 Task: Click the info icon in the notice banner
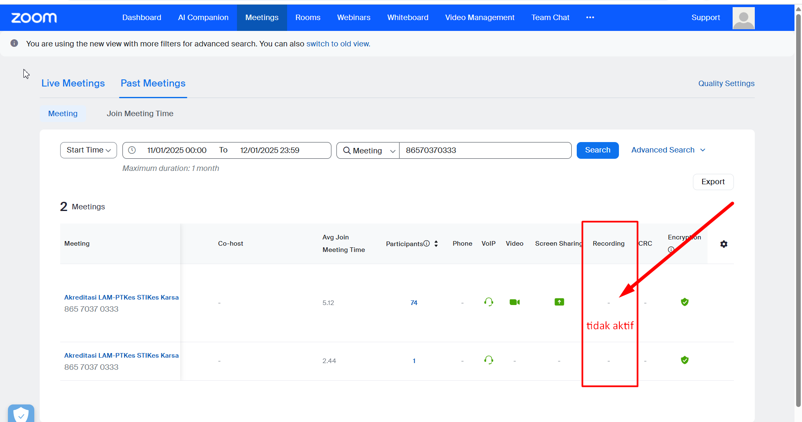pos(14,43)
